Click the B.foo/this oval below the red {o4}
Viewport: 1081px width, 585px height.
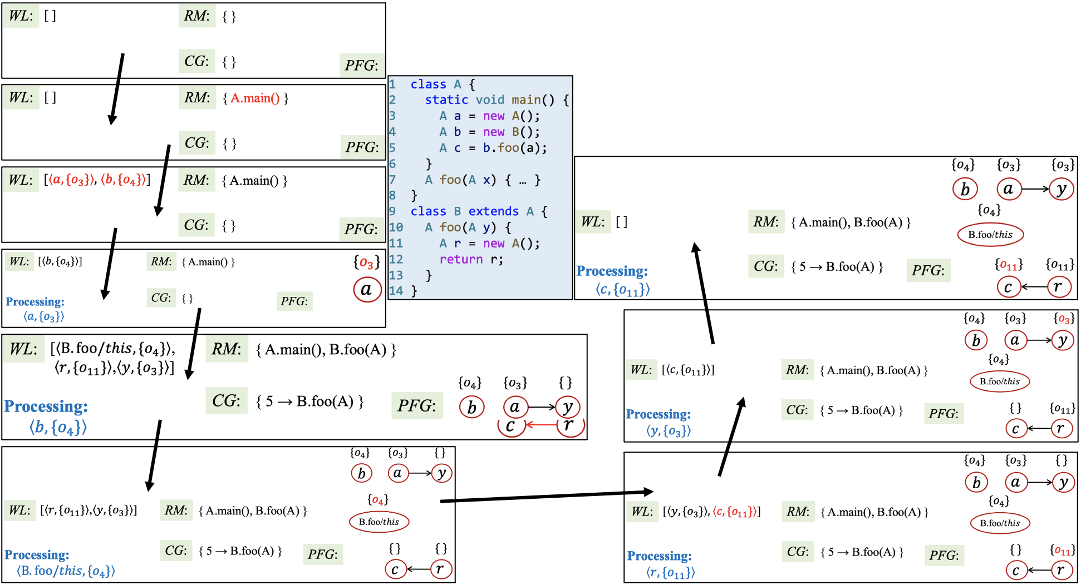point(379,522)
